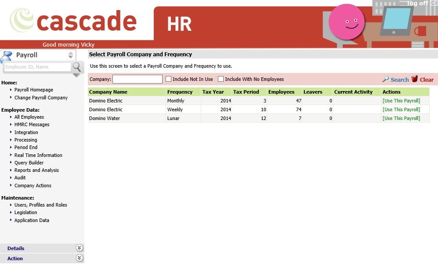Expand the arrow below the employee search box

point(76,76)
